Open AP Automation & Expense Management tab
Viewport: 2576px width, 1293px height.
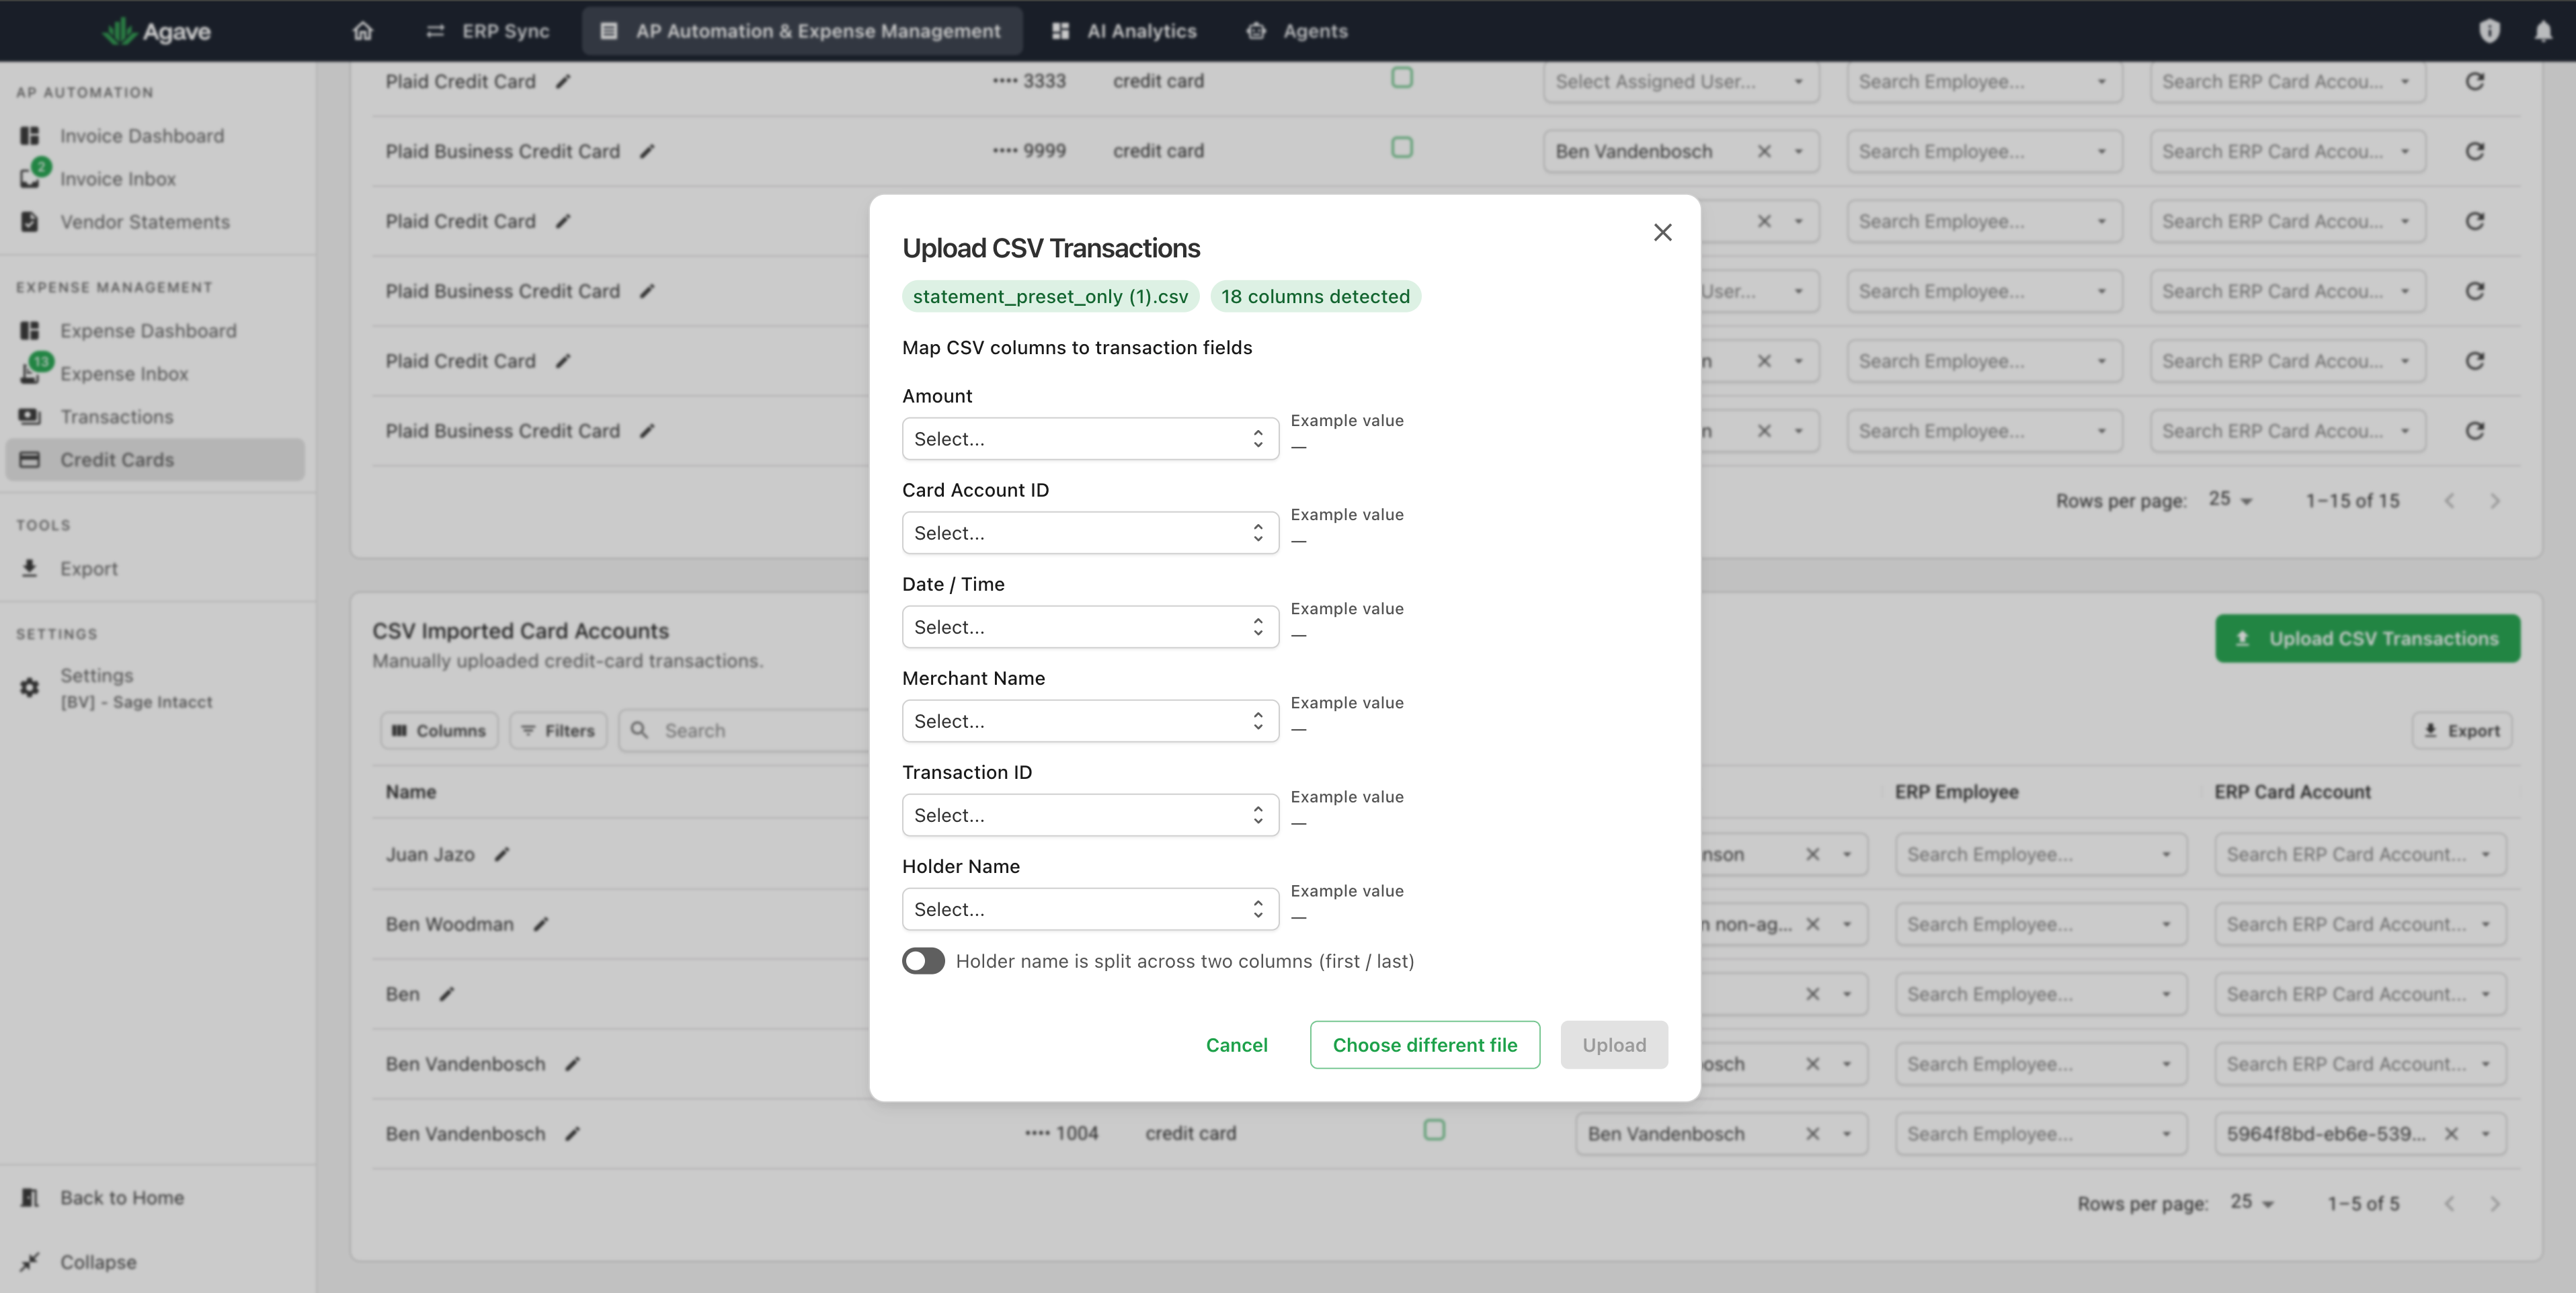801,31
